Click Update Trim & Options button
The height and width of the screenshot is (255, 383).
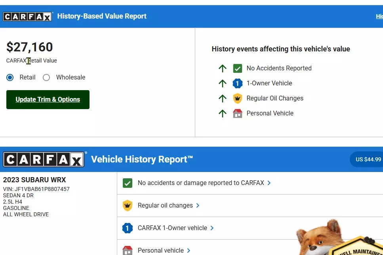tap(48, 100)
